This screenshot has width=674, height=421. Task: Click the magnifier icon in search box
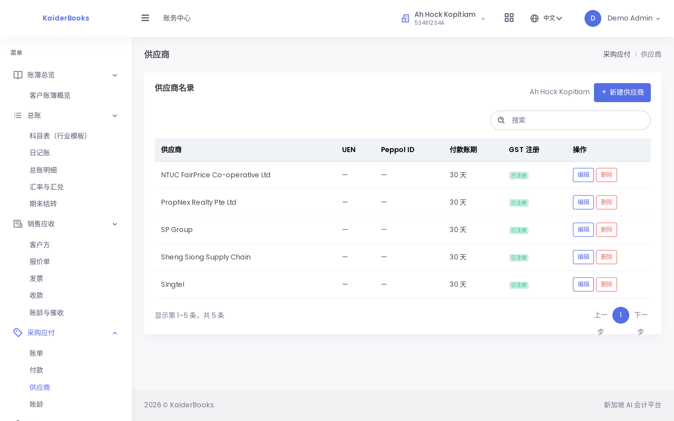(x=501, y=120)
